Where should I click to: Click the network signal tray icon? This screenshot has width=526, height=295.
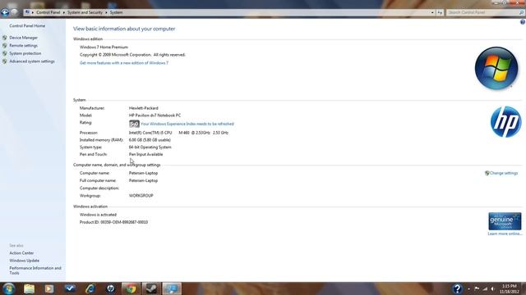(485, 288)
